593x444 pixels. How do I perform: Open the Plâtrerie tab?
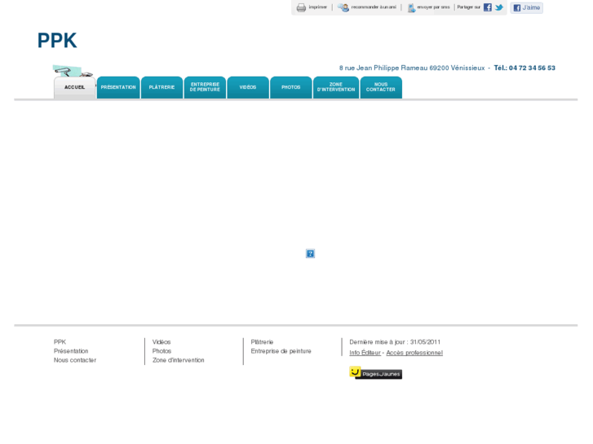coord(162,88)
